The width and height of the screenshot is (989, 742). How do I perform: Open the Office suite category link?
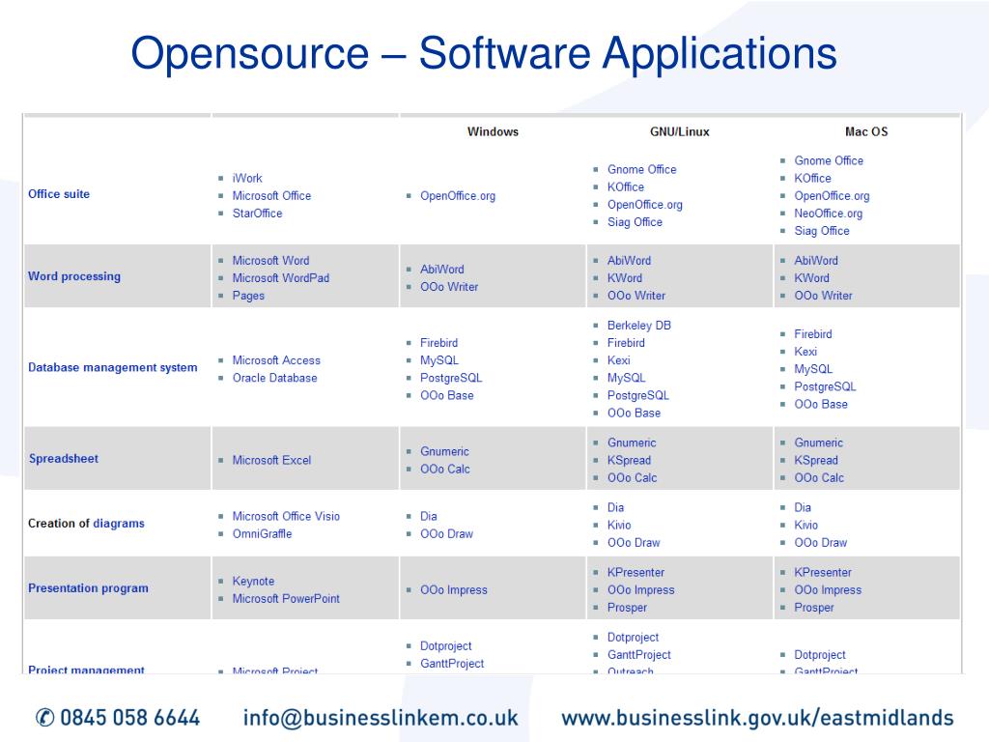[59, 194]
